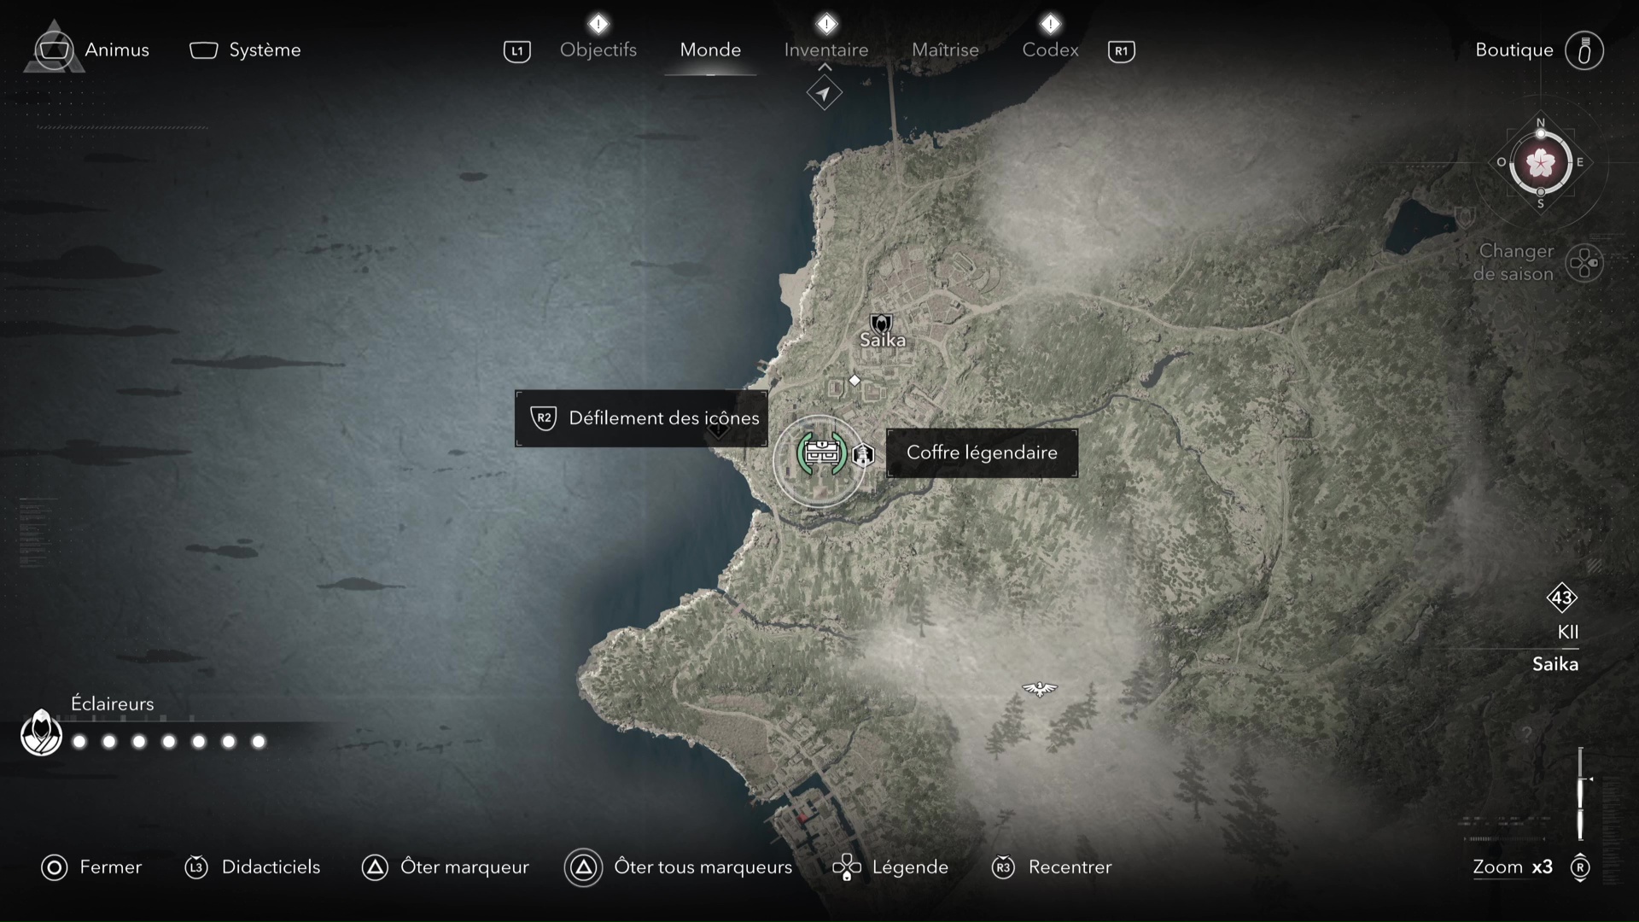
Task: Click the house icon beside the chest
Action: coord(864,454)
